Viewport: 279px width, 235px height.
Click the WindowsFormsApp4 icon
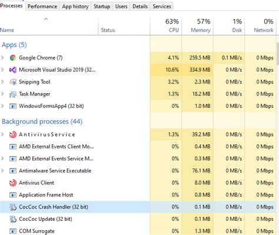(x=13, y=106)
